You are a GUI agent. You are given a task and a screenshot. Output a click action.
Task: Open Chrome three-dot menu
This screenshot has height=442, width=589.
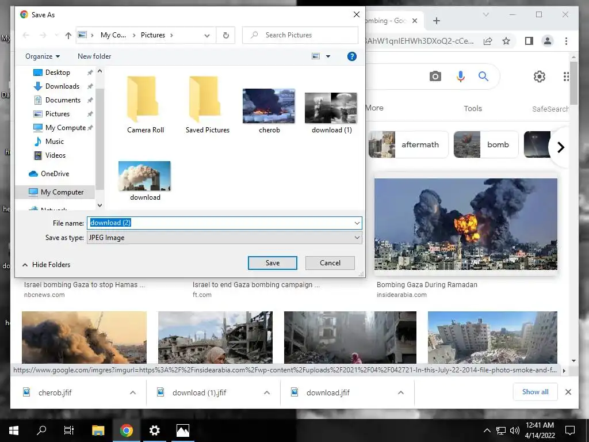click(566, 41)
